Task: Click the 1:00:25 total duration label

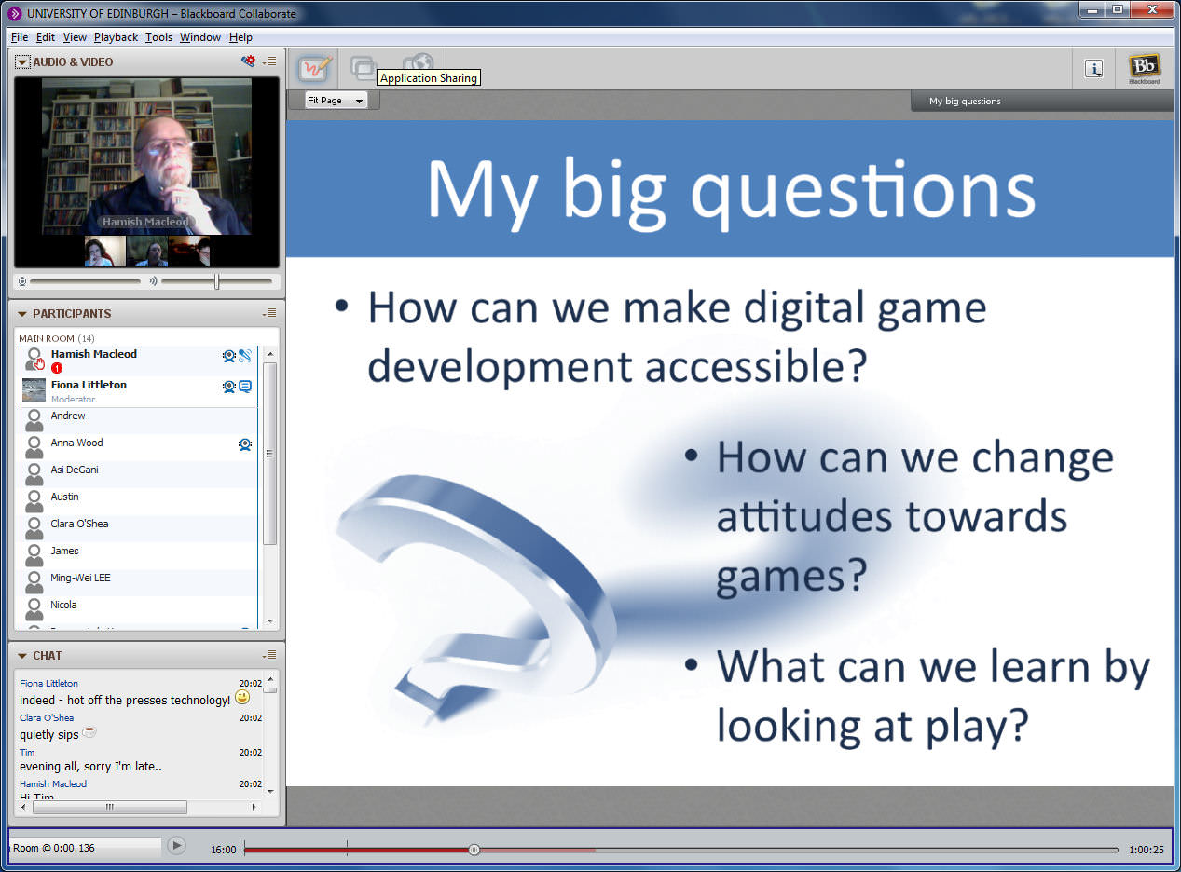Action: [1146, 850]
